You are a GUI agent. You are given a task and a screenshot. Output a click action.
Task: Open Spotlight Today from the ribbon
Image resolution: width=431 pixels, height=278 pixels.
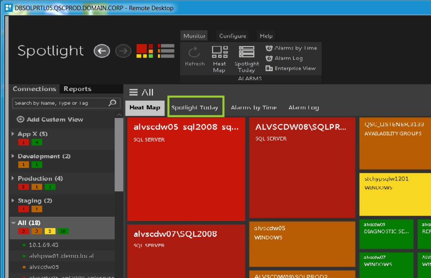pyautogui.click(x=247, y=60)
